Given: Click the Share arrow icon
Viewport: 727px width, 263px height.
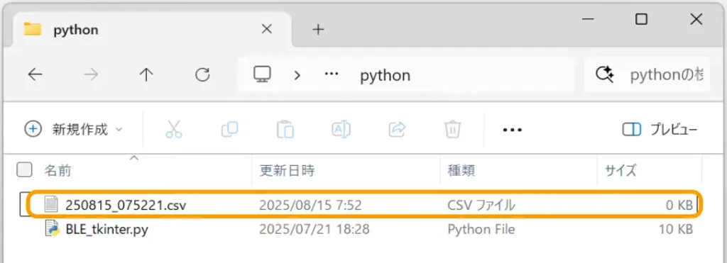Looking at the screenshot, I should tap(397, 129).
